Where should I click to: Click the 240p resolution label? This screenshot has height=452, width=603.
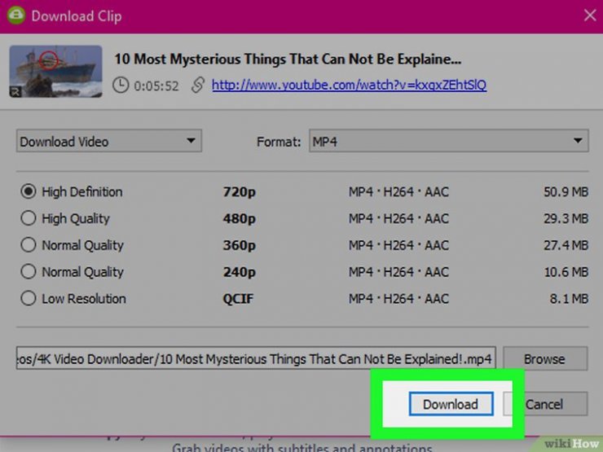click(240, 272)
